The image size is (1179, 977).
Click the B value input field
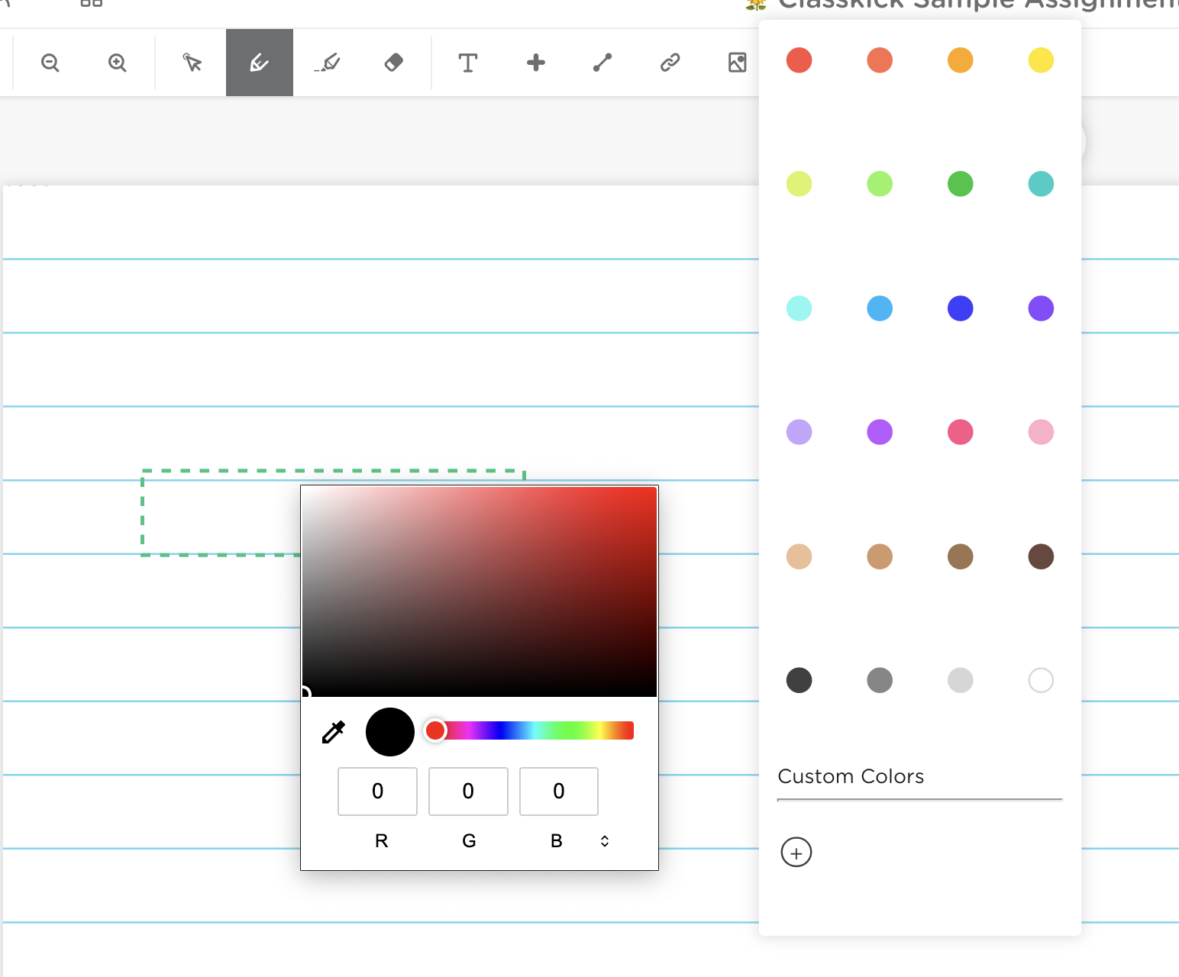(x=559, y=792)
